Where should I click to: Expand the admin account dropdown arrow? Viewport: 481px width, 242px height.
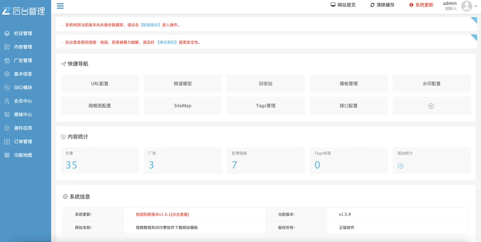click(476, 6)
